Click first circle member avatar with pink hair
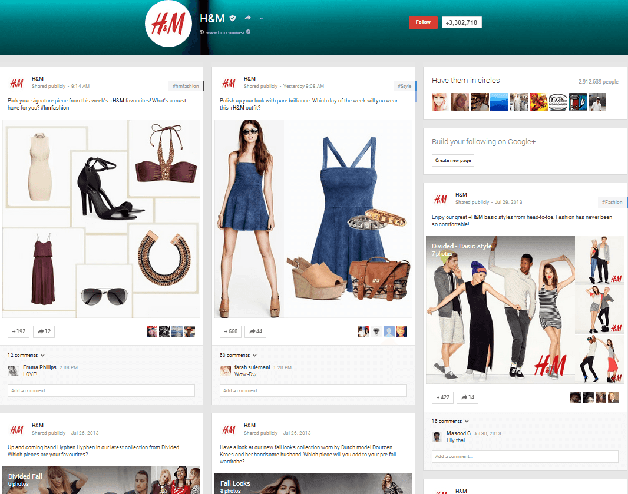Screen dimensions: 628x494 [x=440, y=102]
